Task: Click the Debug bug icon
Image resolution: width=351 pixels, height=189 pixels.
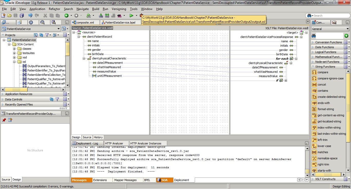Action: (x=141, y=16)
